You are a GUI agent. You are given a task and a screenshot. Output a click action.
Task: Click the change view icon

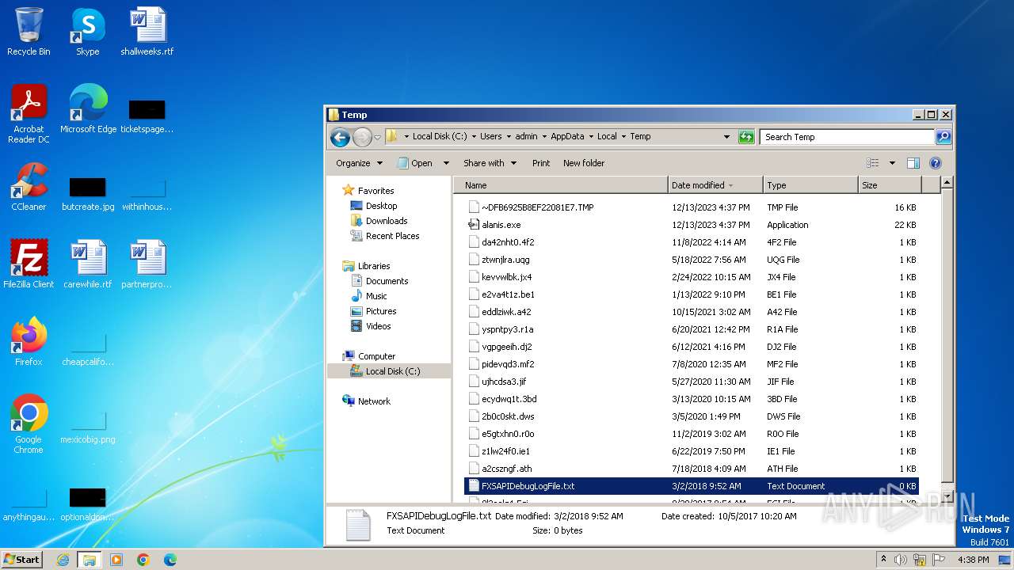pos(872,163)
